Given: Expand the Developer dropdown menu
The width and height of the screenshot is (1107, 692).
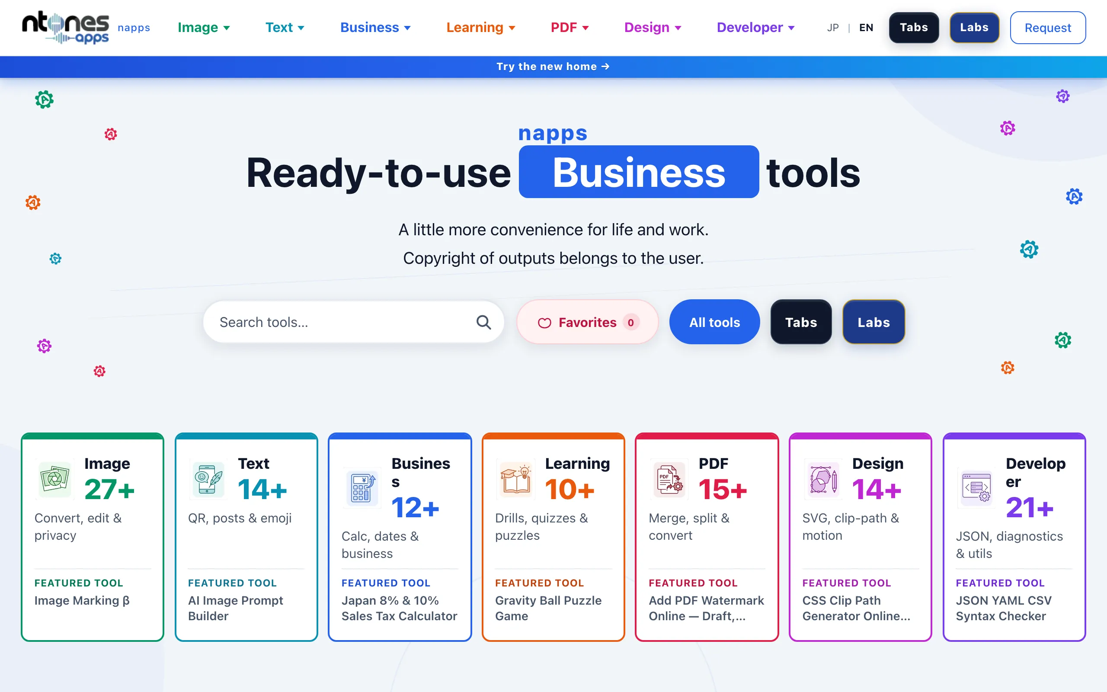Looking at the screenshot, I should tap(756, 27).
